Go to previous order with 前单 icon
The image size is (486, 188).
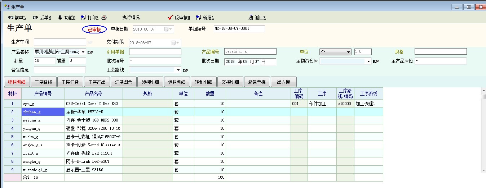10,18
